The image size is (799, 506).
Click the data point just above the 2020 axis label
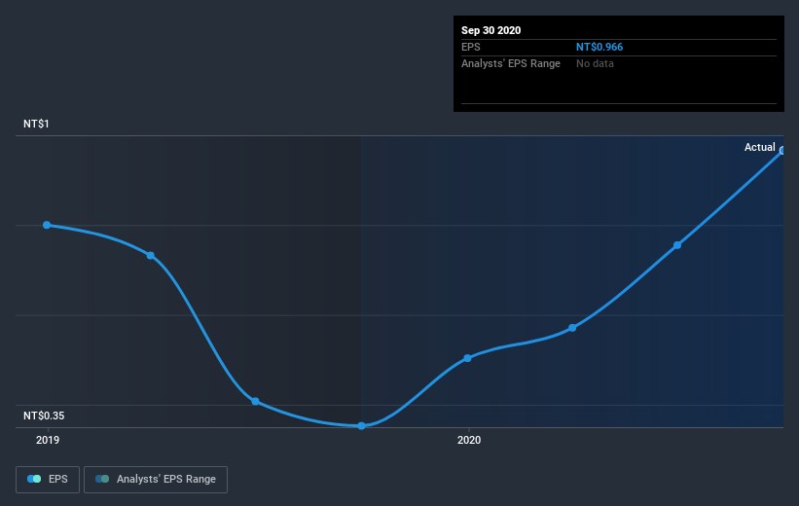[467, 358]
